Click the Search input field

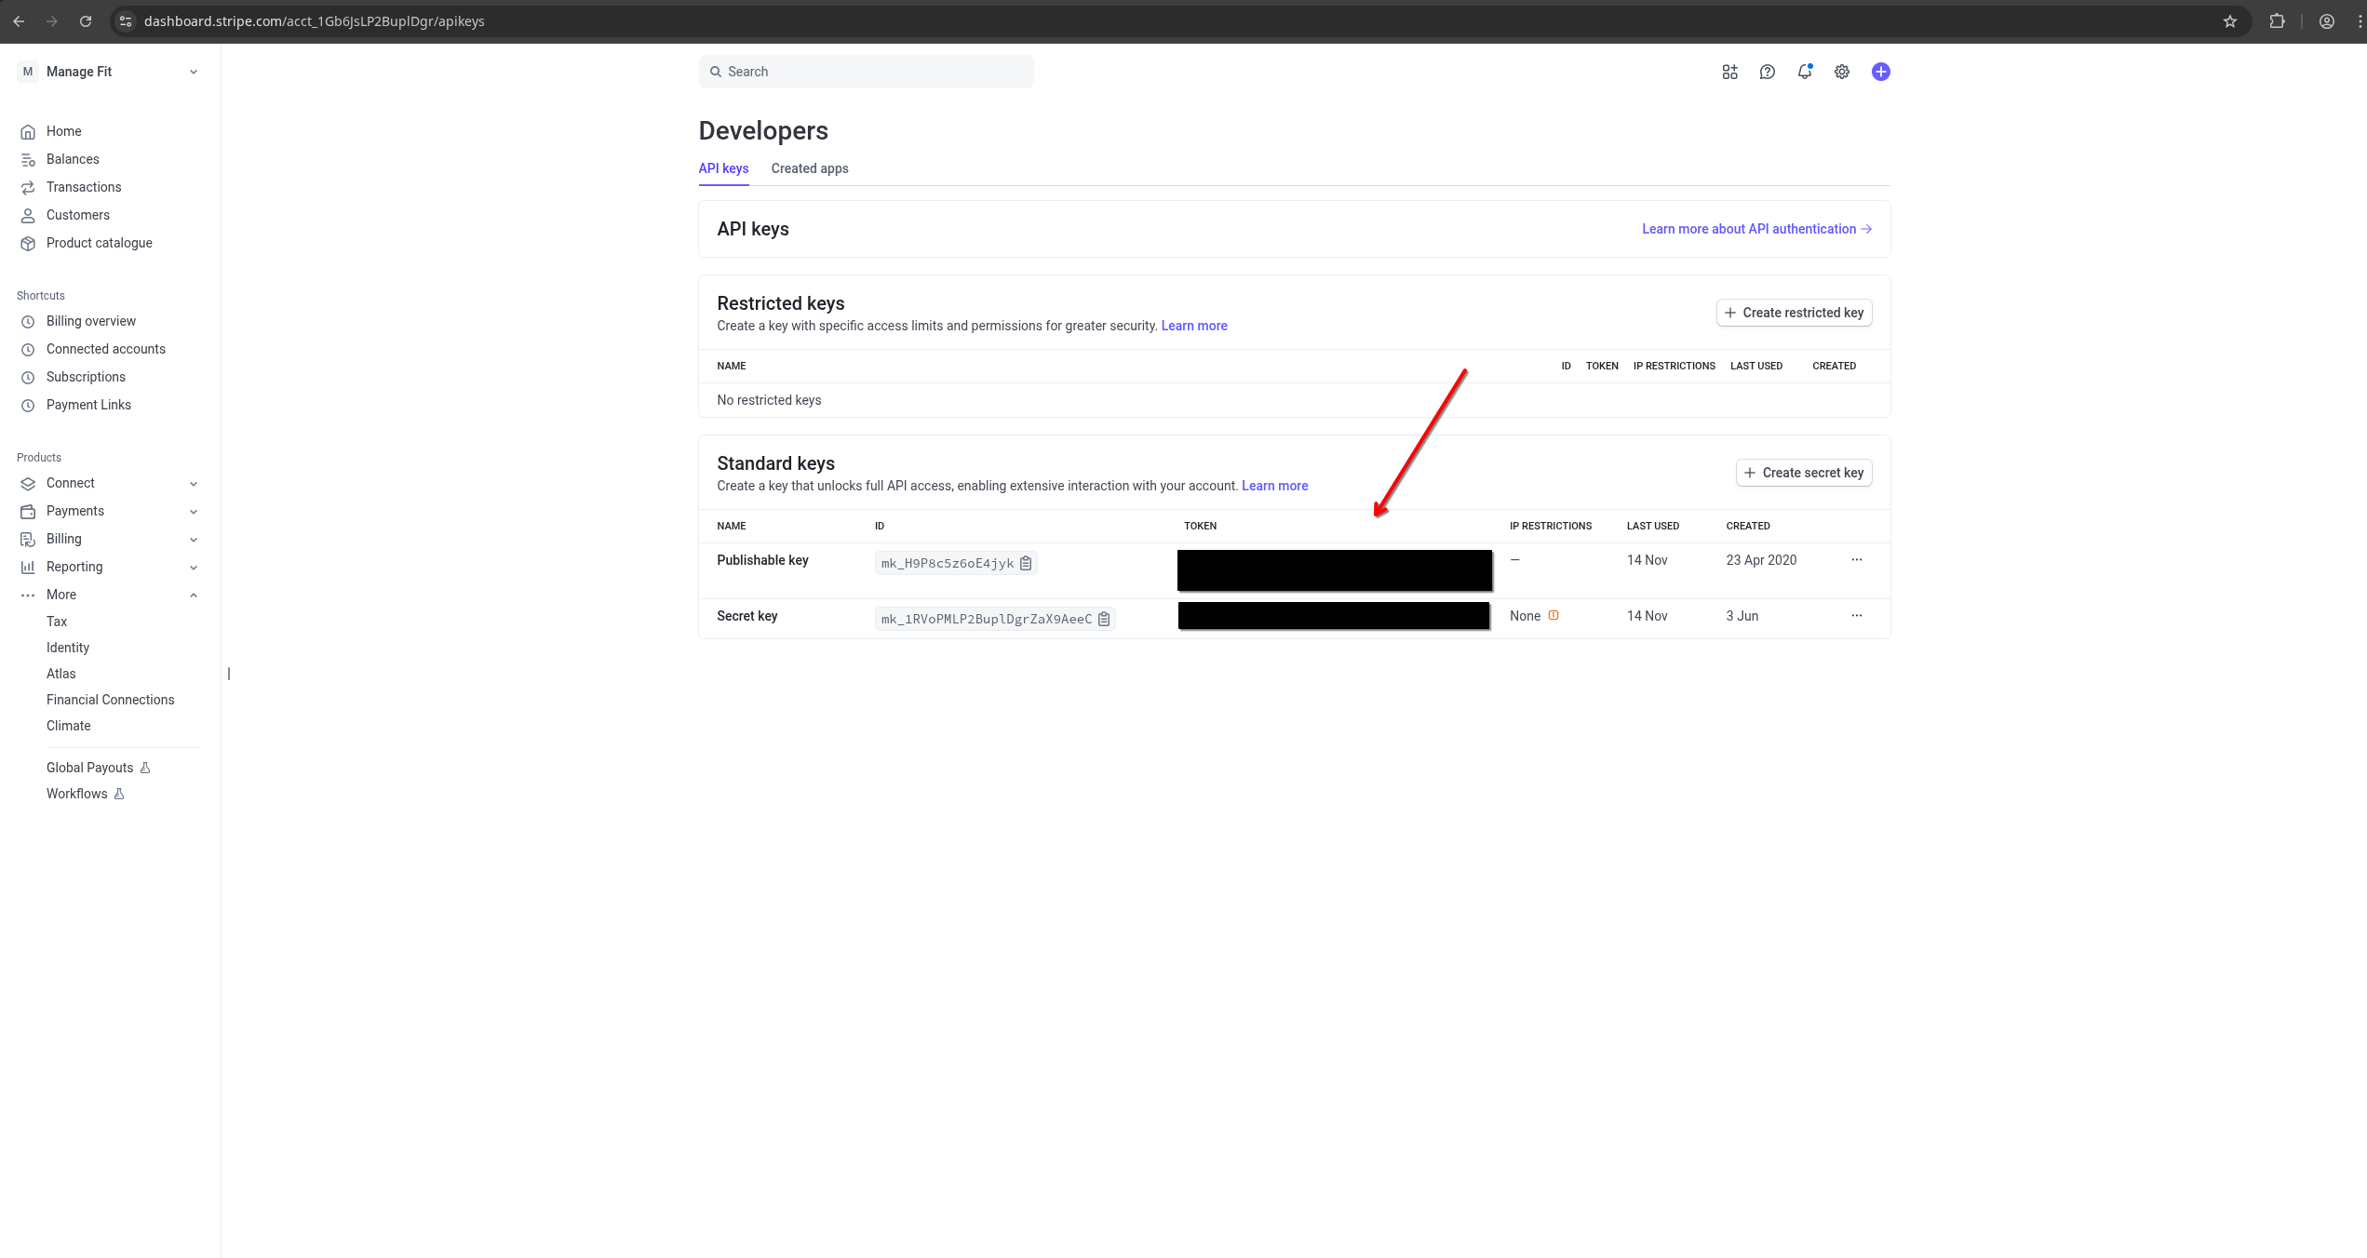pos(866,72)
